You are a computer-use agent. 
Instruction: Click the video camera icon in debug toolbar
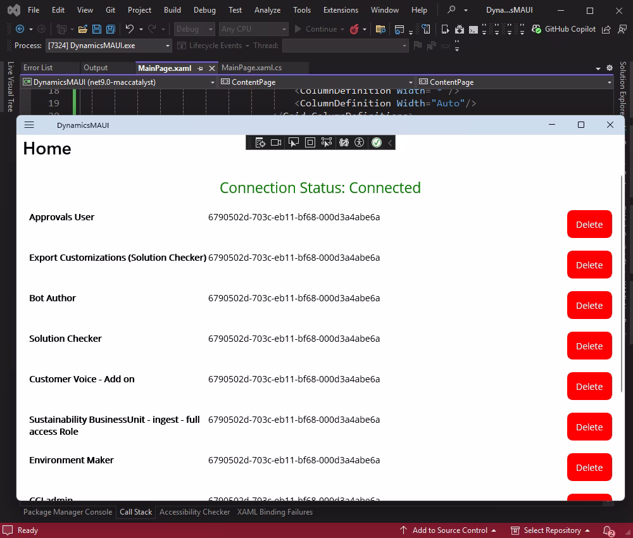pos(276,142)
